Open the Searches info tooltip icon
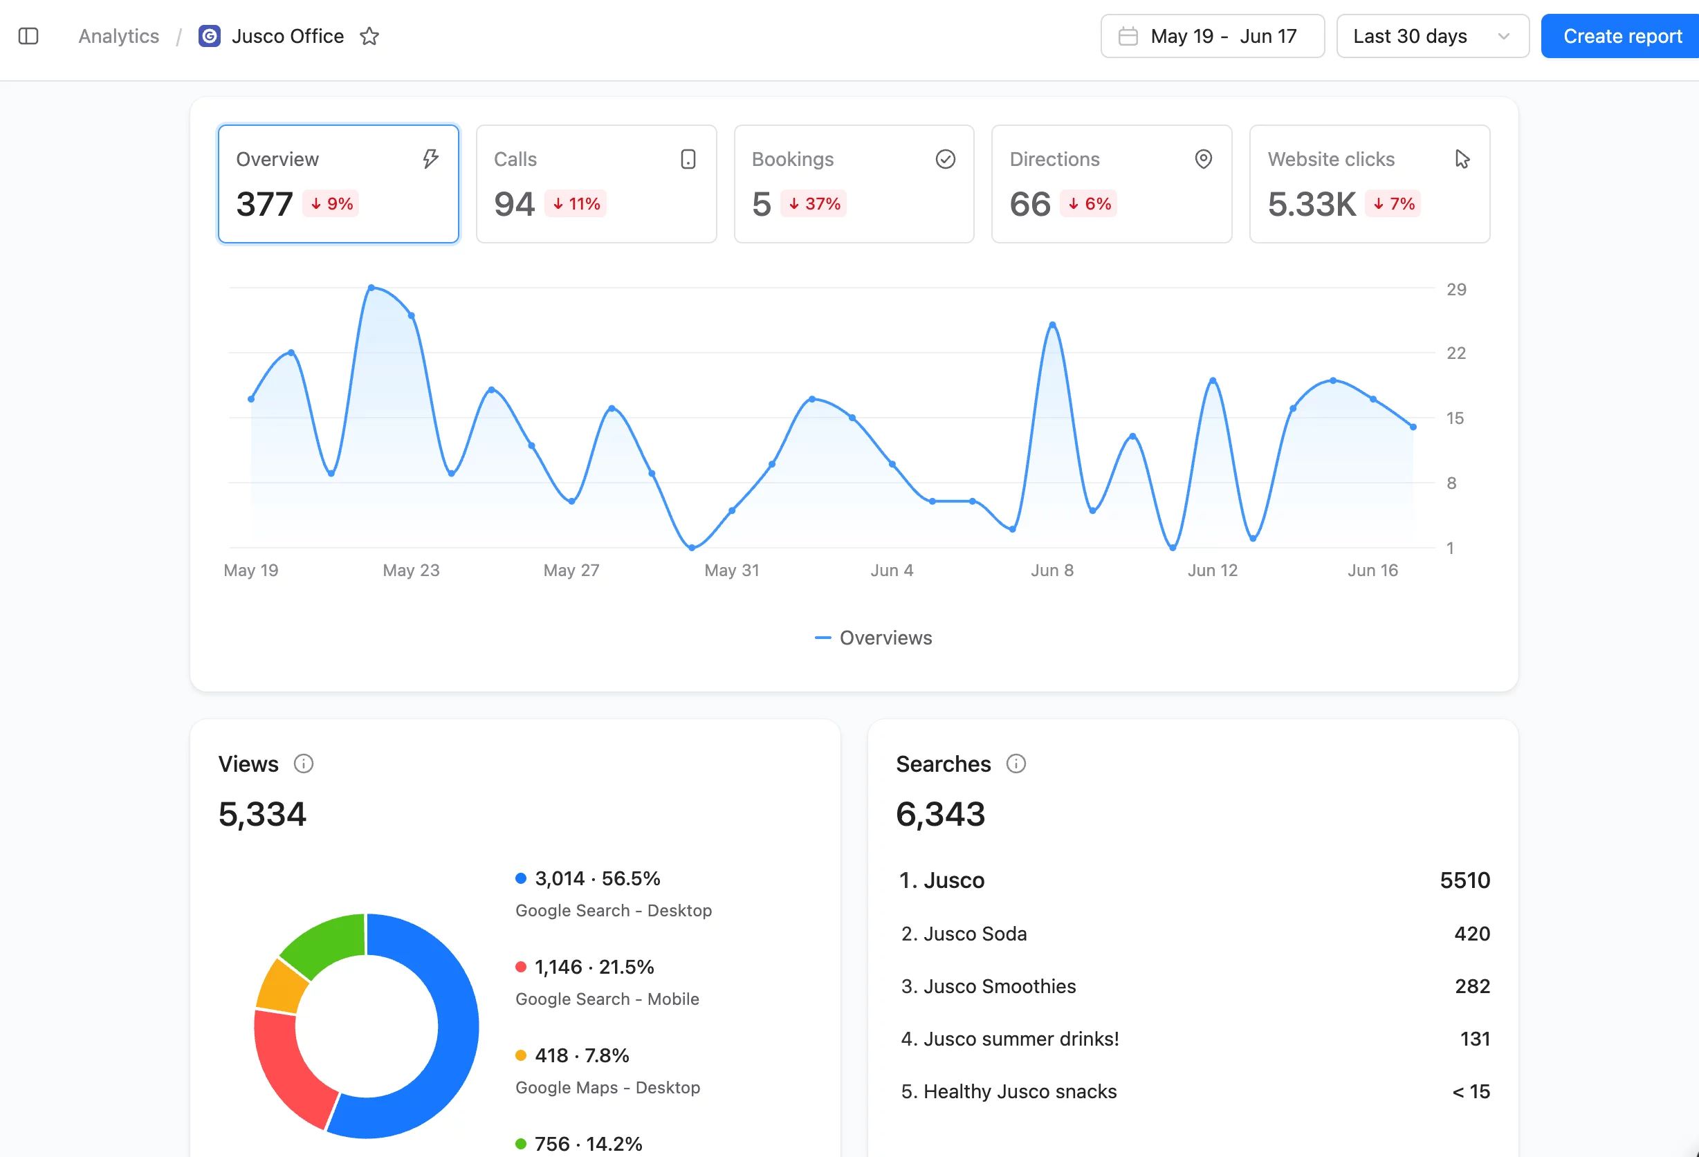The height and width of the screenshot is (1157, 1699). [x=1016, y=763]
